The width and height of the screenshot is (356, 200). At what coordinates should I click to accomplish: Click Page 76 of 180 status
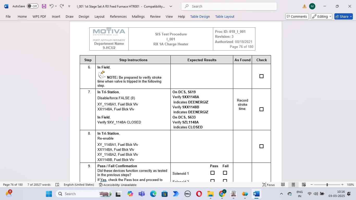(x=13, y=185)
